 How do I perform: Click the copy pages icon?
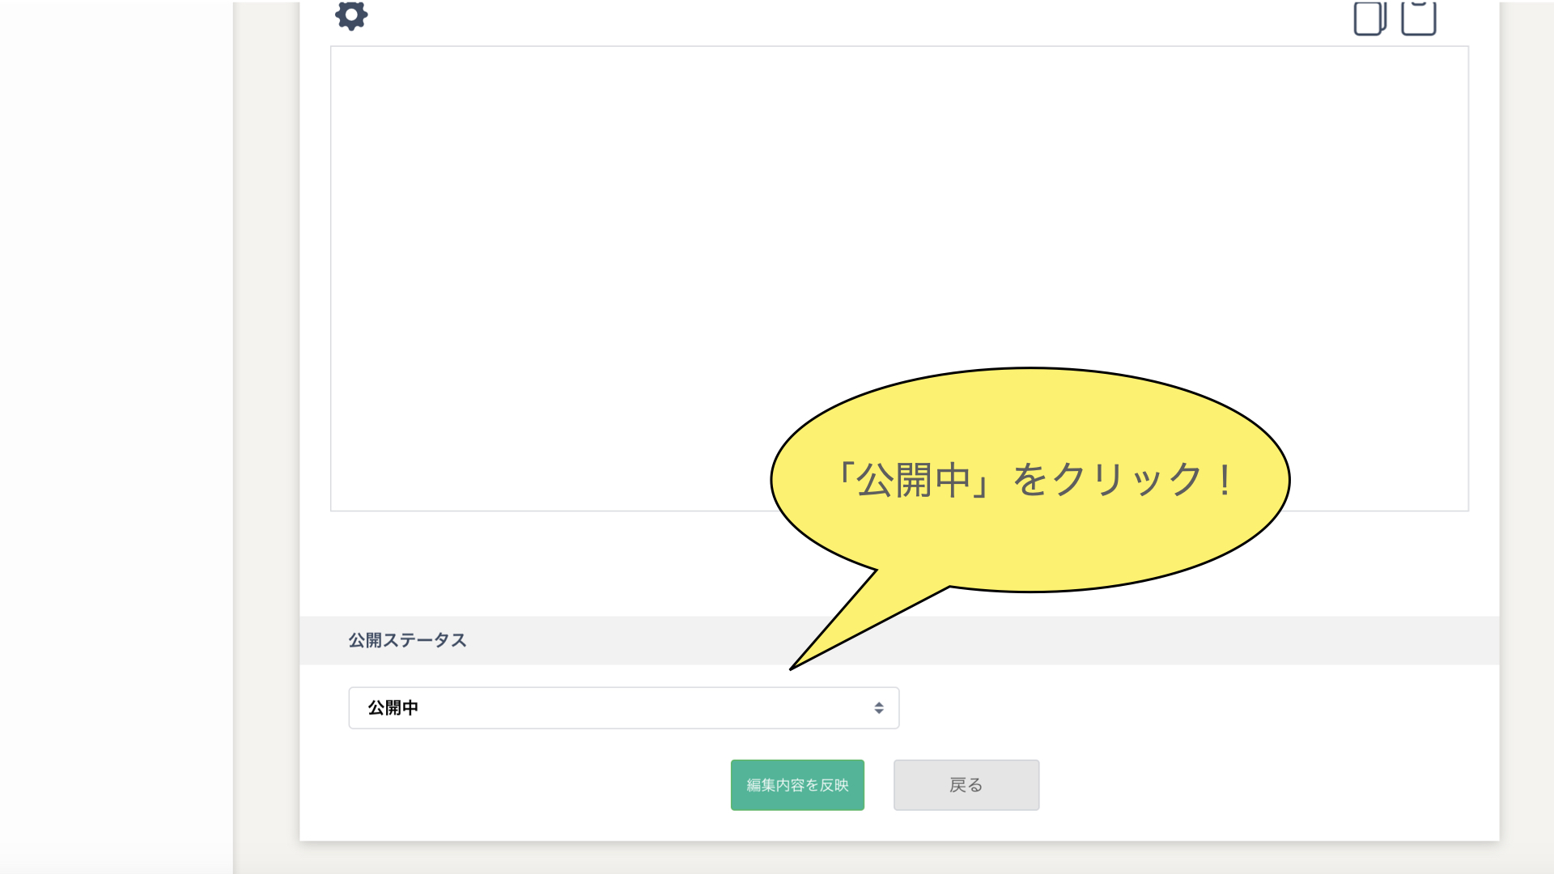(1369, 18)
